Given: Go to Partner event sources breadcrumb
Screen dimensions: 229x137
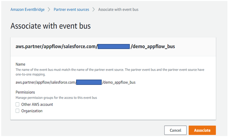Looking at the screenshot, I should tap(71, 9).
